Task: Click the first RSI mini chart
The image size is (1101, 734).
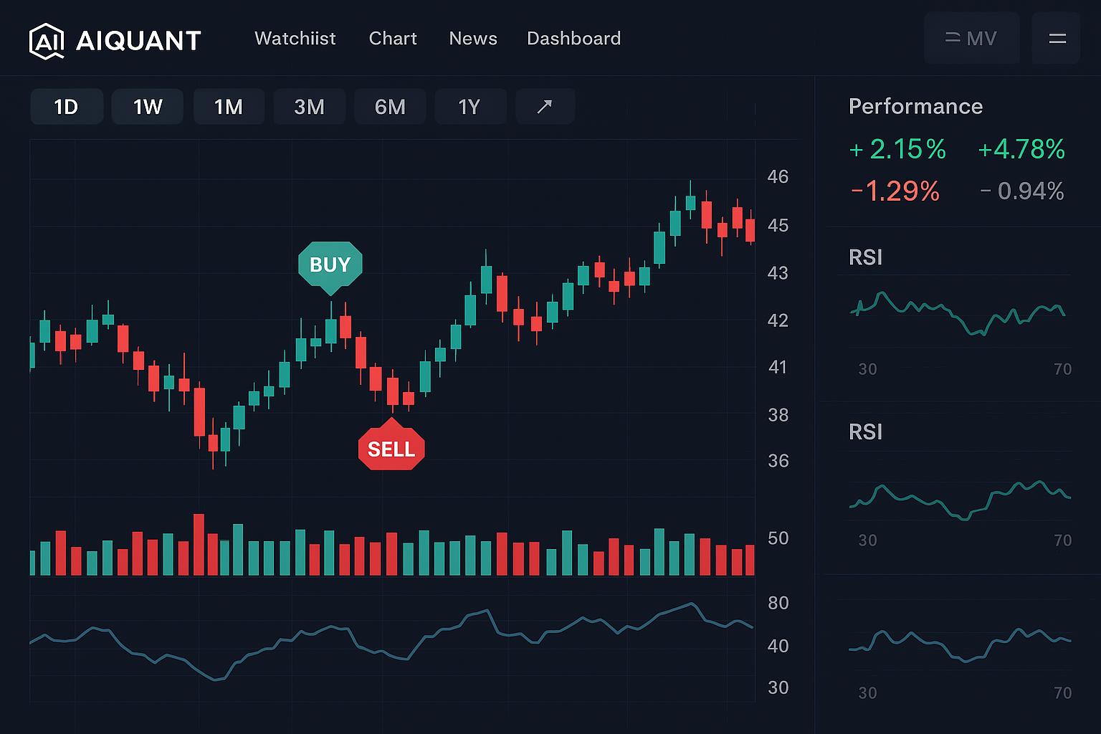Action: (x=958, y=314)
